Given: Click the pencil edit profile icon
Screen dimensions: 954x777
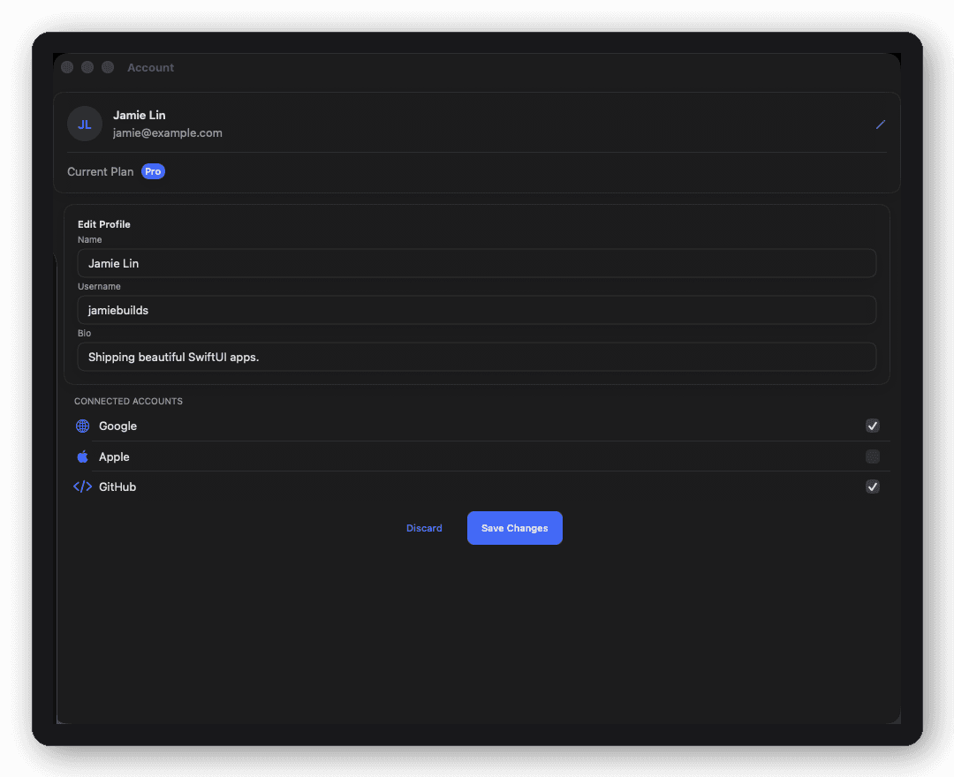Looking at the screenshot, I should pos(880,124).
